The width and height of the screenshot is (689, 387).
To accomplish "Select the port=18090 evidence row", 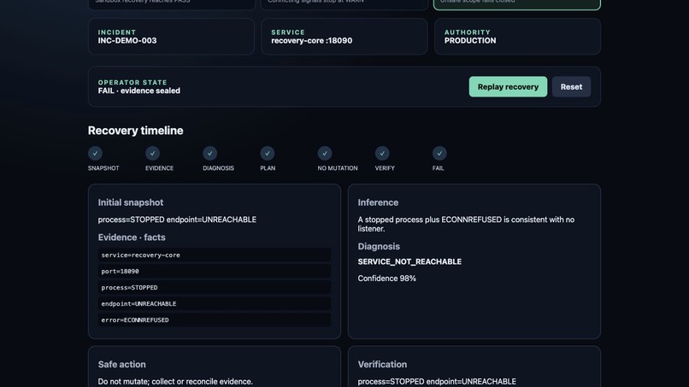I will coord(215,271).
